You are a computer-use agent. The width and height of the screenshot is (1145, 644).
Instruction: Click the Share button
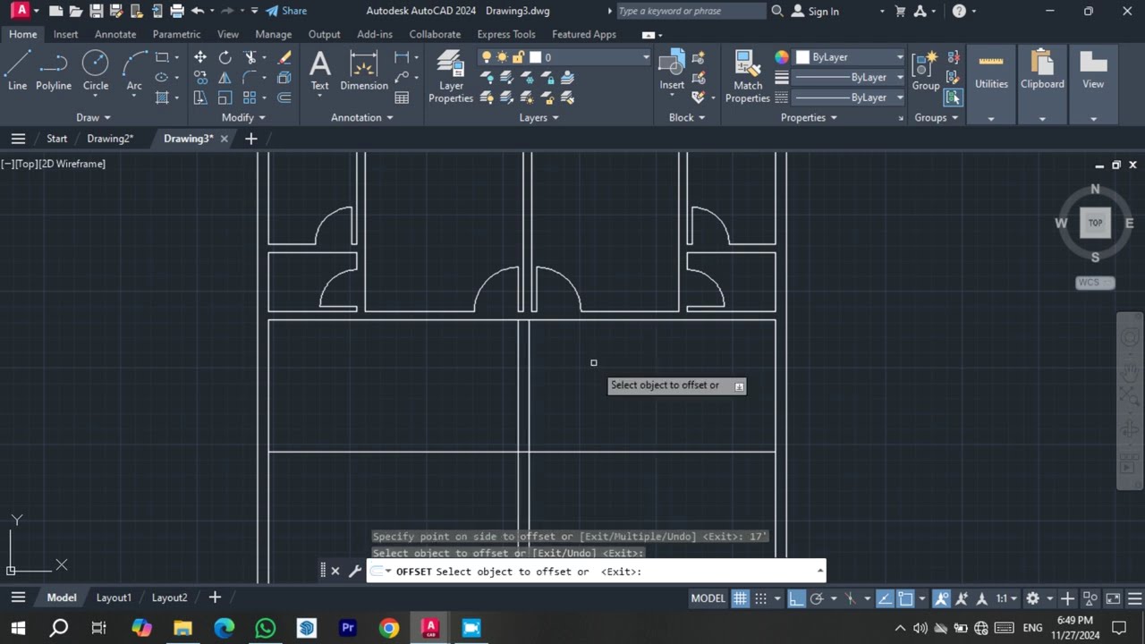pos(286,11)
